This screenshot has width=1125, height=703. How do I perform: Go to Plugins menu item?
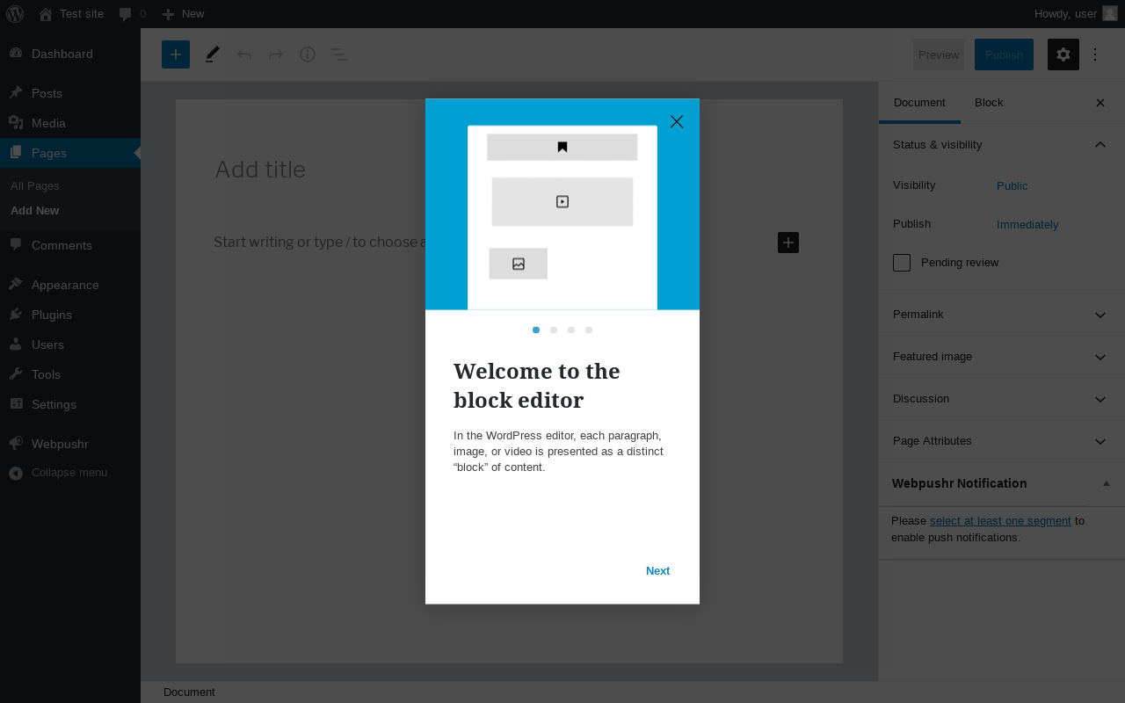70,315
